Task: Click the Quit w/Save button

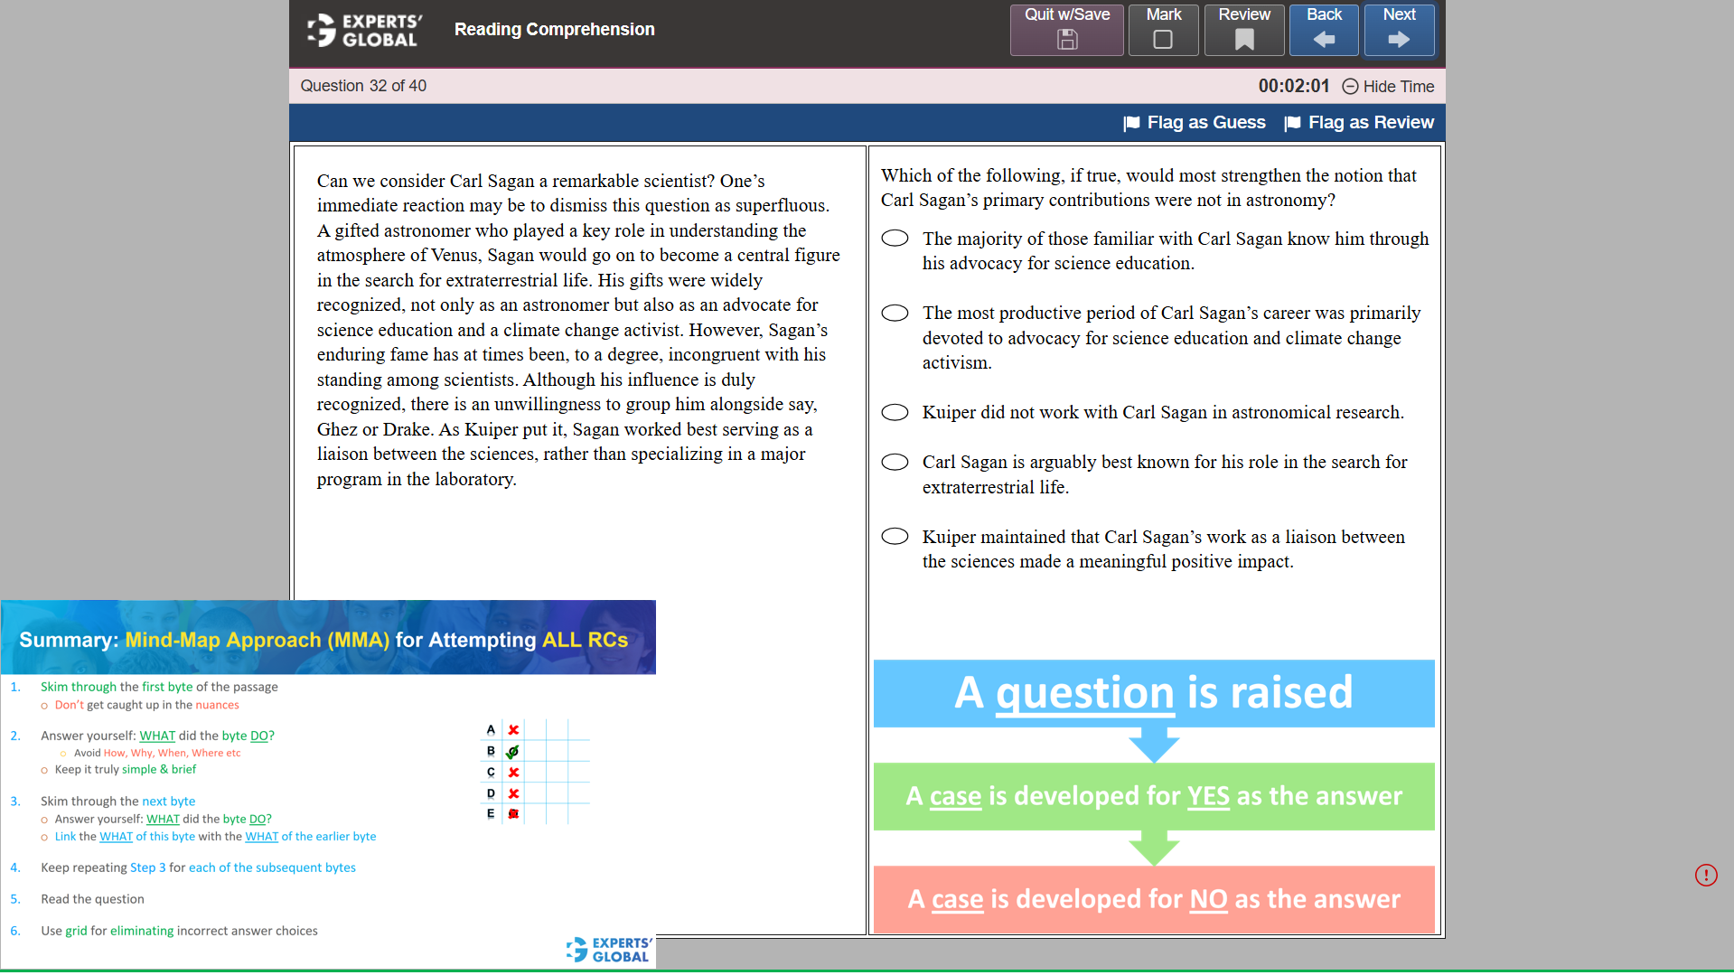Action: [x=1066, y=30]
